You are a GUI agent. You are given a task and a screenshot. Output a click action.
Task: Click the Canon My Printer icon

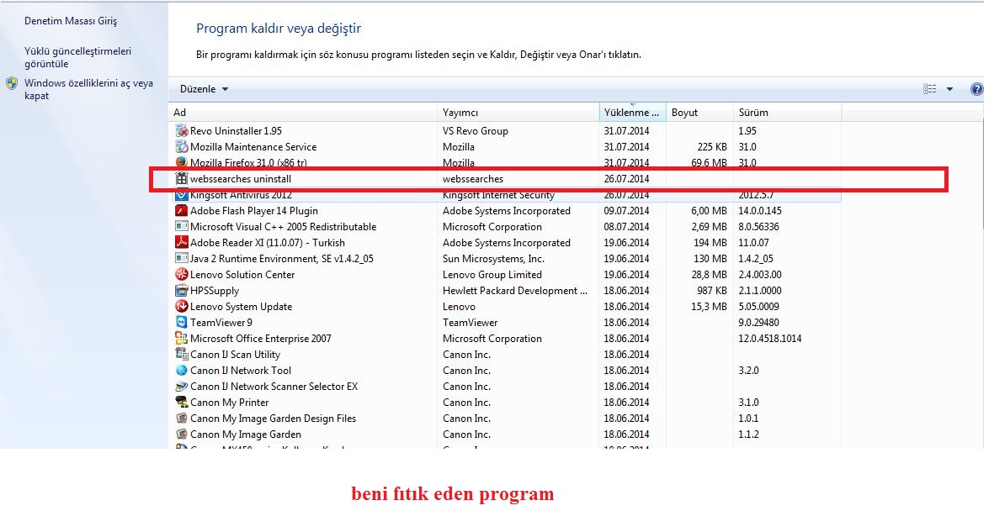click(181, 403)
